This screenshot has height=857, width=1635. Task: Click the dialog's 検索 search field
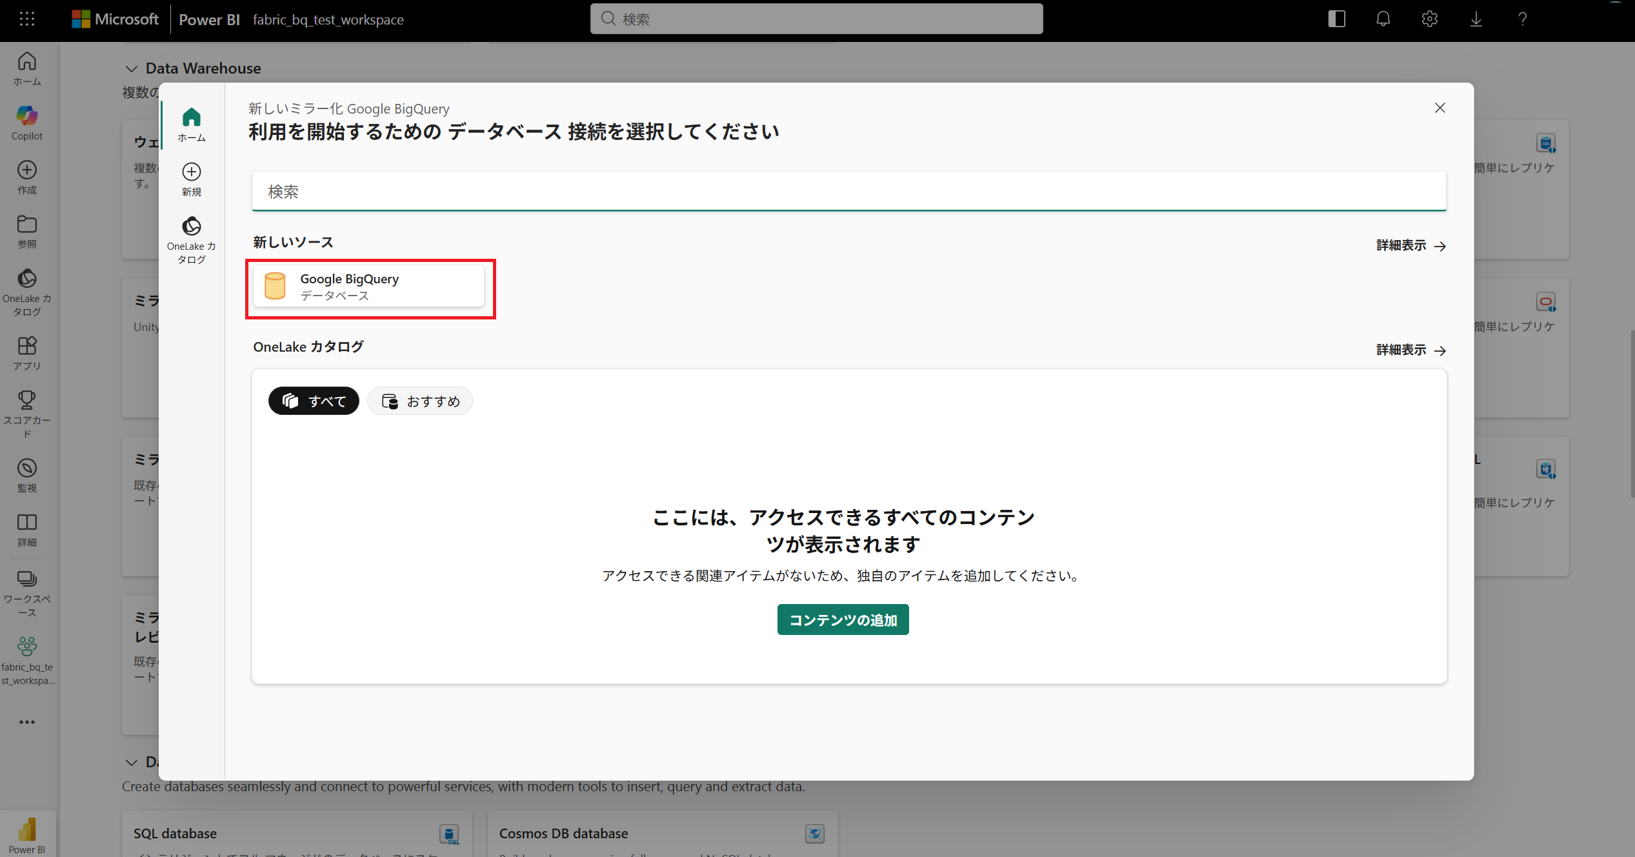848,191
